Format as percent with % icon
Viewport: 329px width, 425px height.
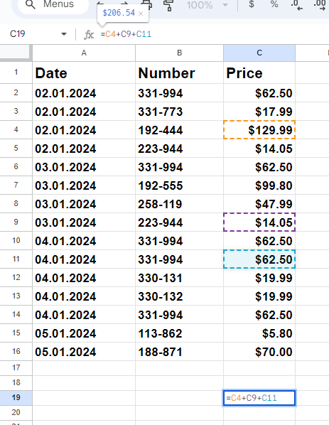(274, 4)
